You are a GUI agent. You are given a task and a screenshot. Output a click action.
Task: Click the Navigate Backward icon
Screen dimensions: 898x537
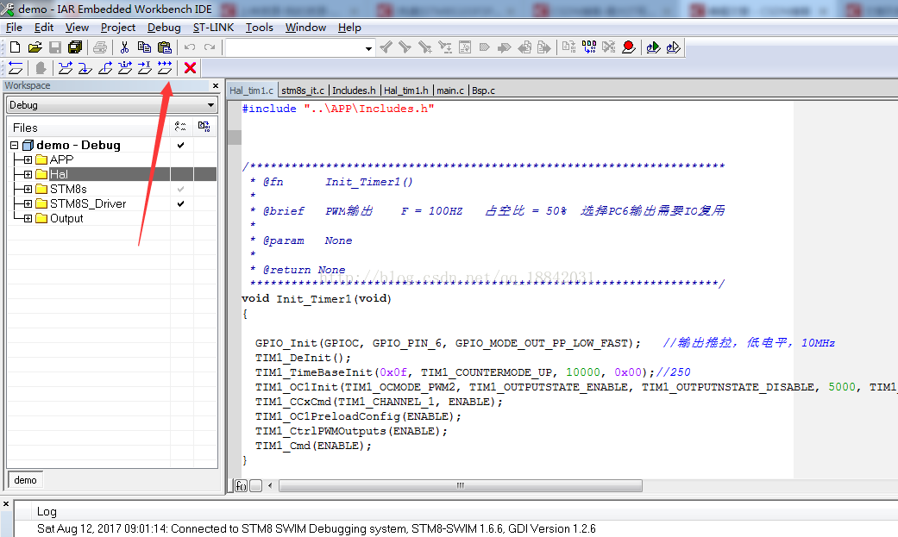(x=524, y=47)
